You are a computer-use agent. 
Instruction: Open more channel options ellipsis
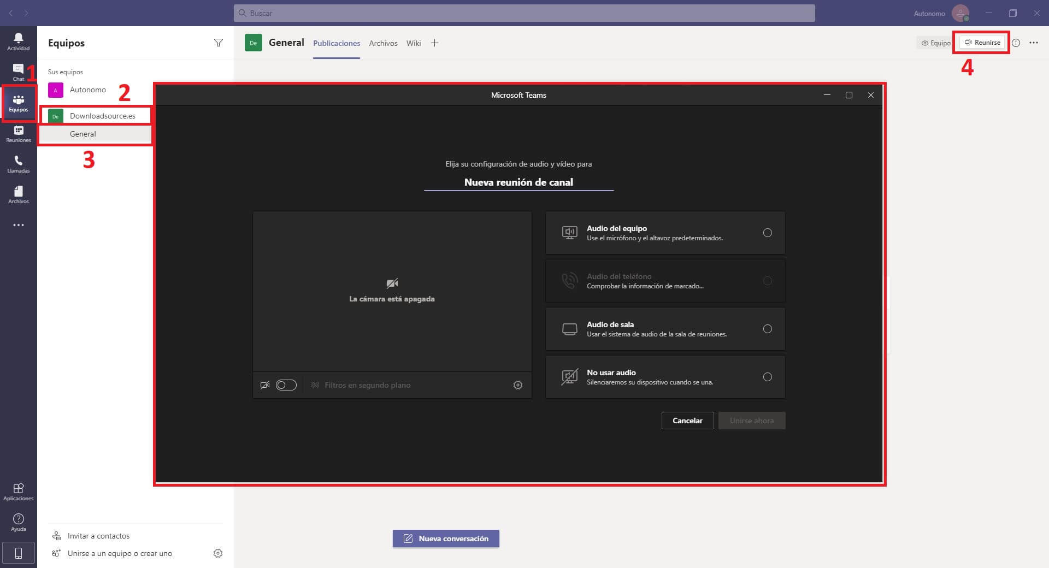[1034, 43]
